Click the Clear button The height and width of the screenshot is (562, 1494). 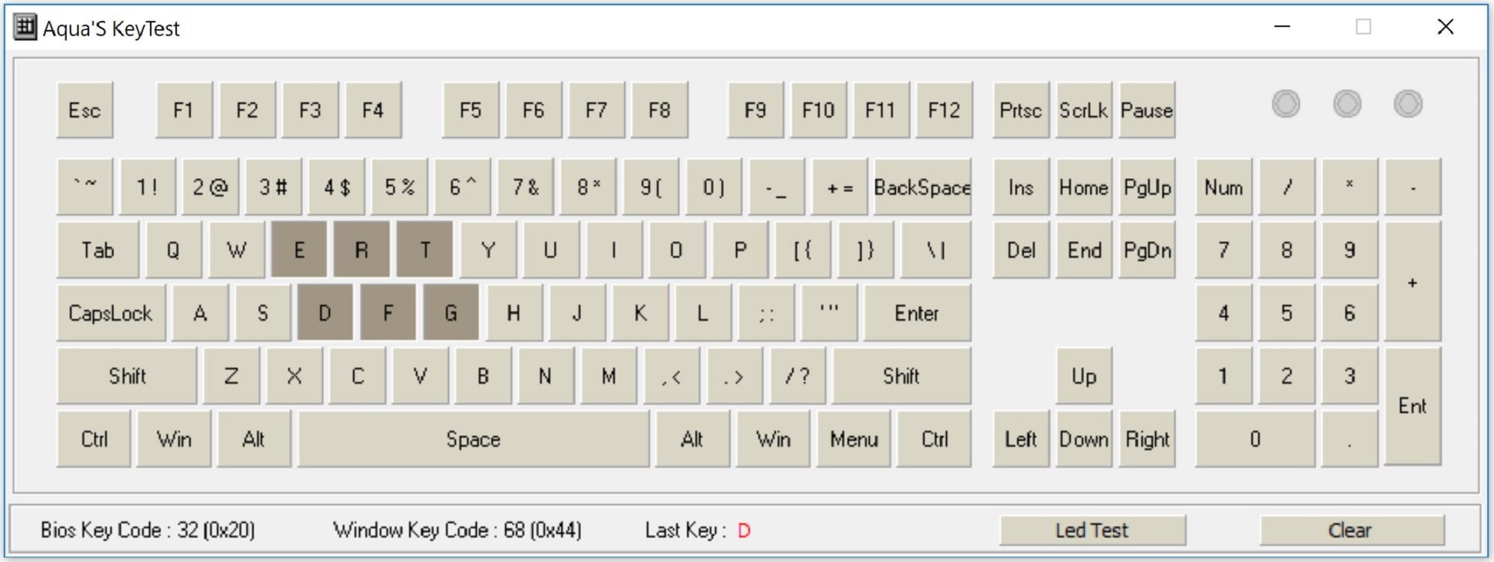[x=1352, y=531]
